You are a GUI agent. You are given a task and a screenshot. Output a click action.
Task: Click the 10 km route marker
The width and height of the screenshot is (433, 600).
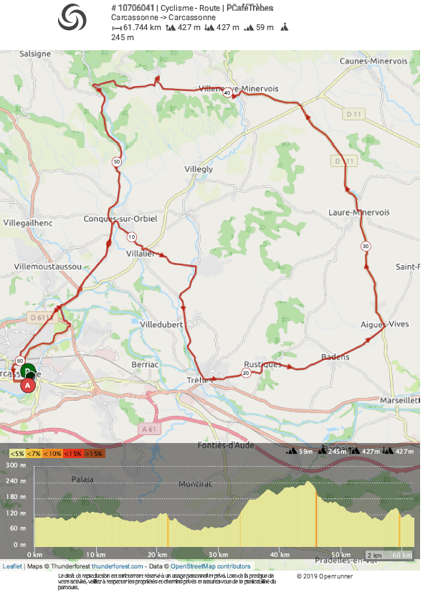(130, 237)
